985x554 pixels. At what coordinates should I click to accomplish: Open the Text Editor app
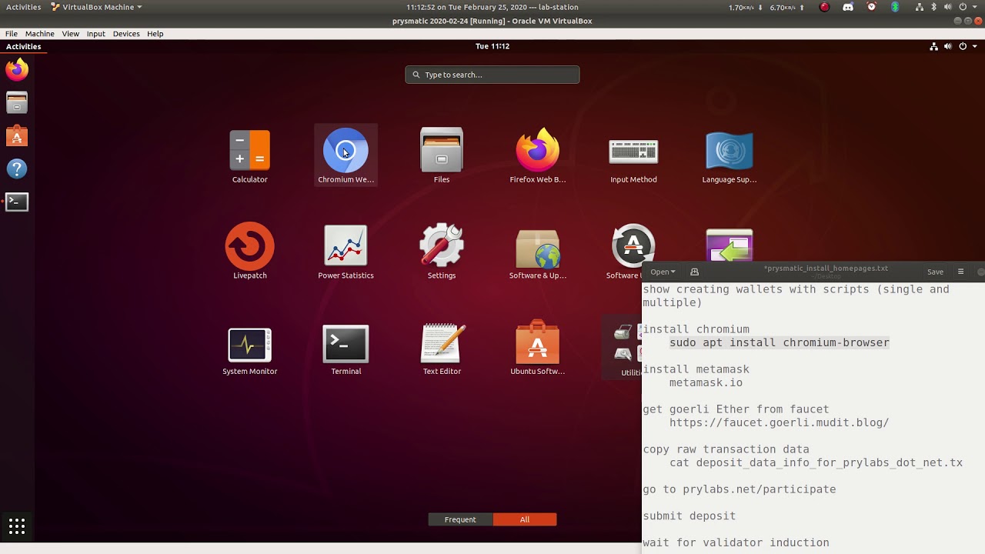point(442,348)
